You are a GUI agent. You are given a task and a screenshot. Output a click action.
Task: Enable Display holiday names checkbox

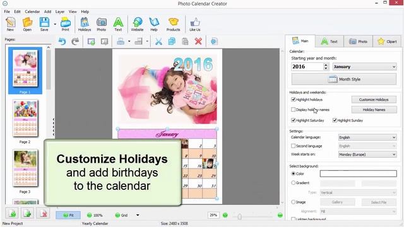293,110
